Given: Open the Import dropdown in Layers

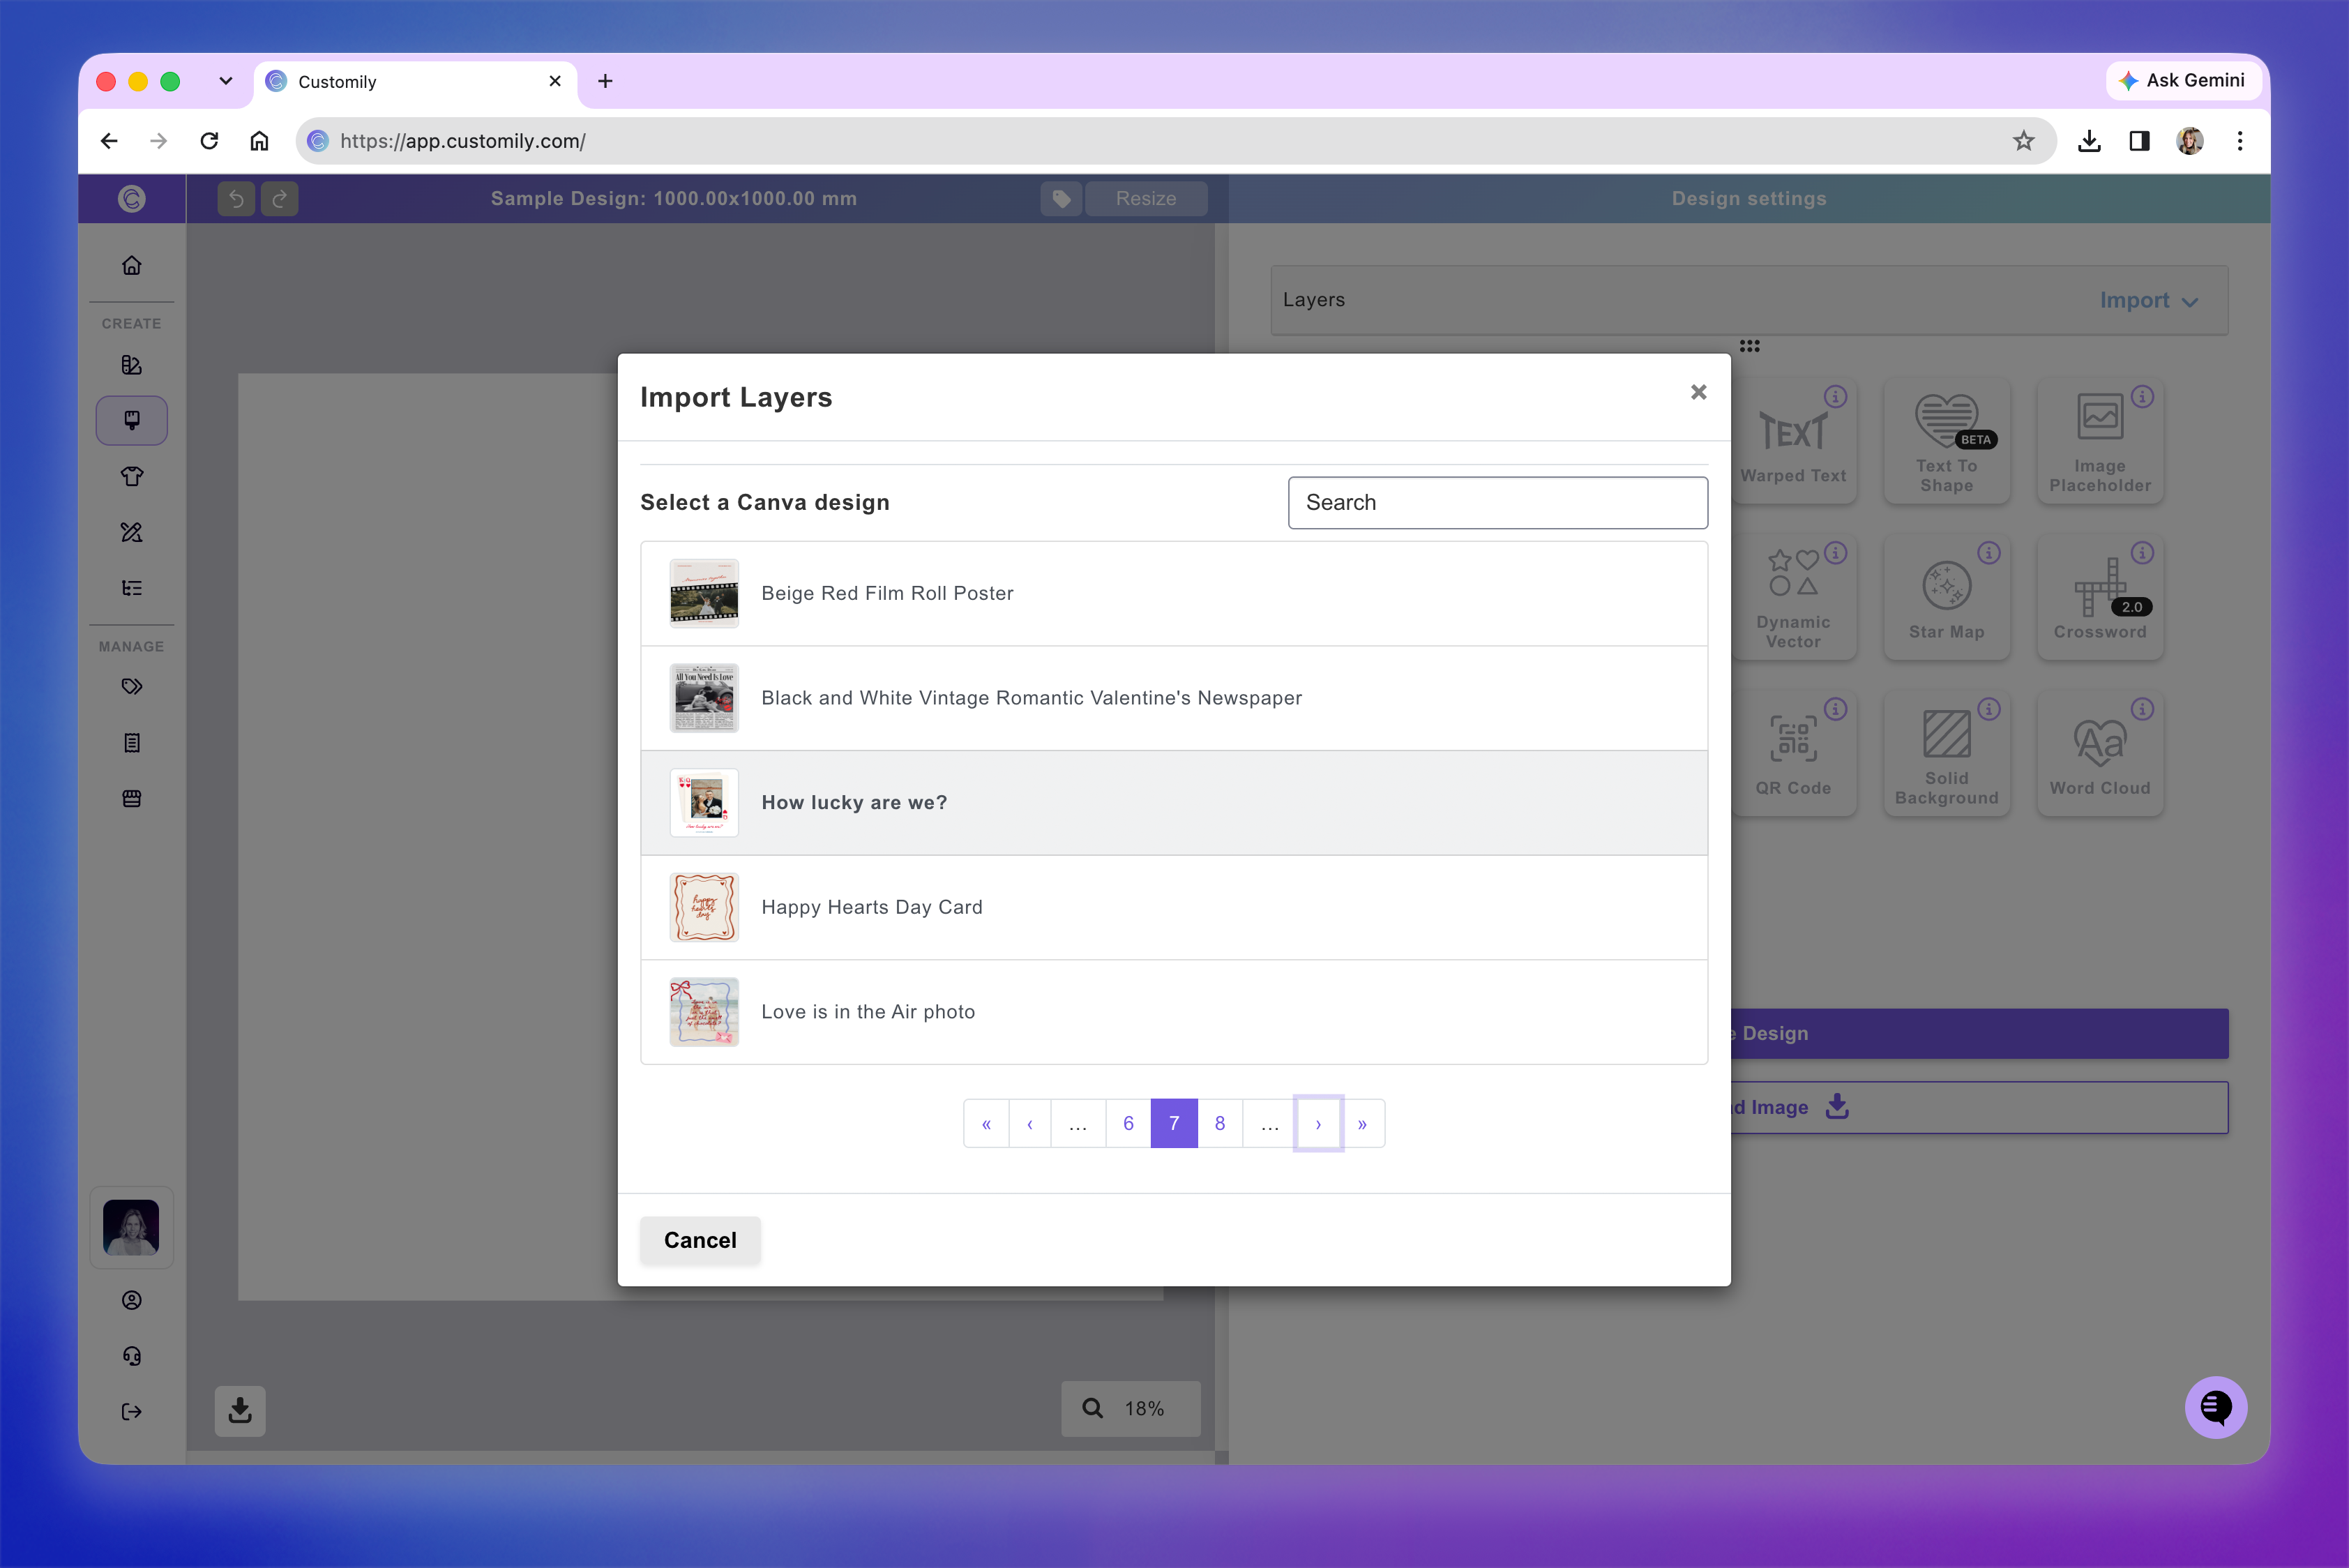Looking at the screenshot, I should pyautogui.click(x=2149, y=300).
